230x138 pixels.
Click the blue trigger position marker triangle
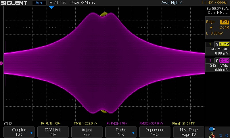51,7
